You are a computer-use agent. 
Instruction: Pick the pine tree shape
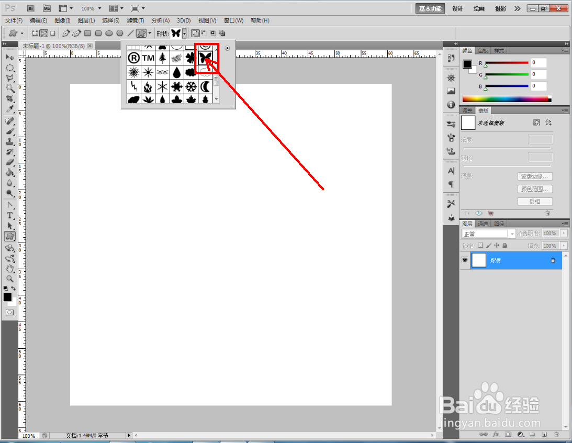(x=162, y=58)
